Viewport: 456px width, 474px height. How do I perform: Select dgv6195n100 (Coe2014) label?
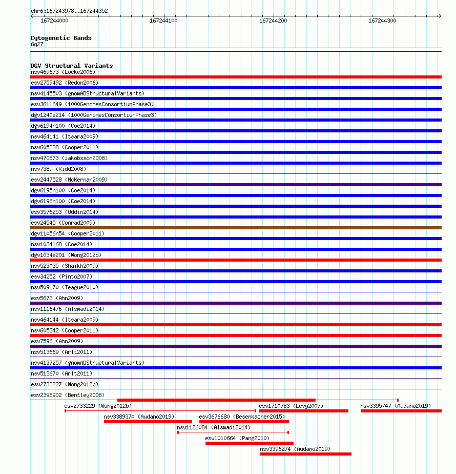[x=63, y=190]
